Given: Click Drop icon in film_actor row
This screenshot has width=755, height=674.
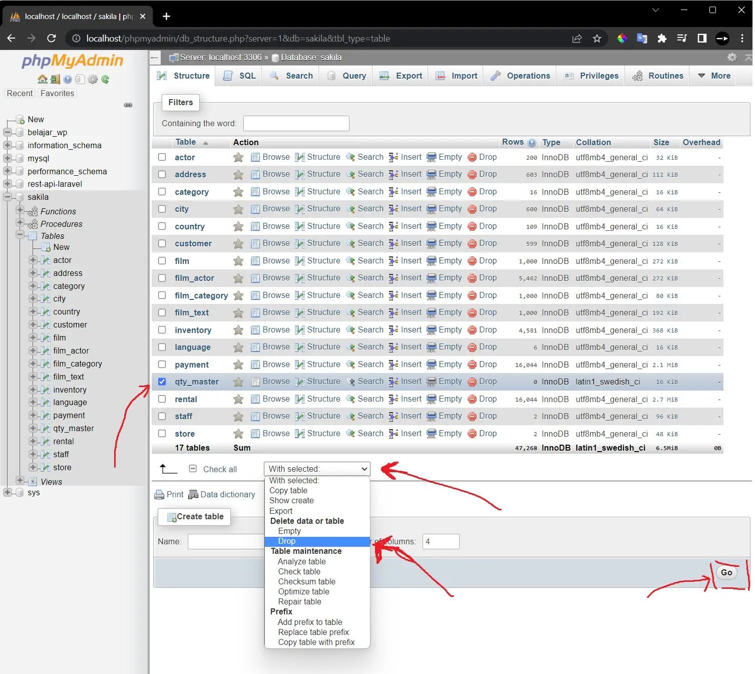Looking at the screenshot, I should [472, 278].
